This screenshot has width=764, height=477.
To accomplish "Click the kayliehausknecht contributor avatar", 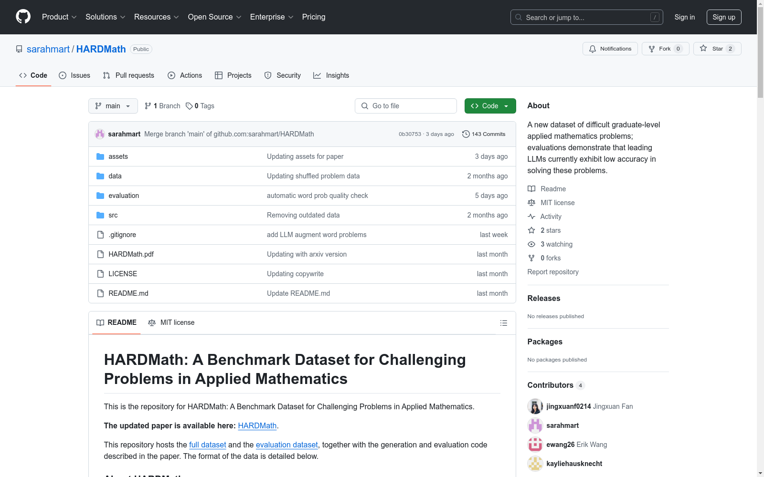I will click(535, 464).
